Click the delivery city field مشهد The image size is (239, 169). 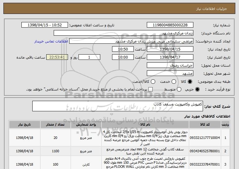tap(170, 73)
